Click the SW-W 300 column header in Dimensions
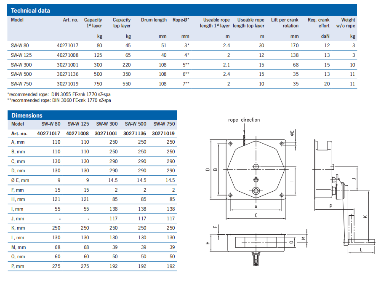This screenshot has height=281, width=389. pyautogui.click(x=107, y=124)
